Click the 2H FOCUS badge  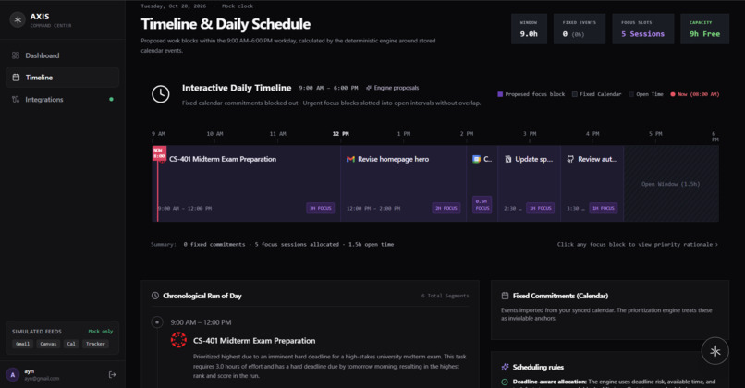coord(446,208)
